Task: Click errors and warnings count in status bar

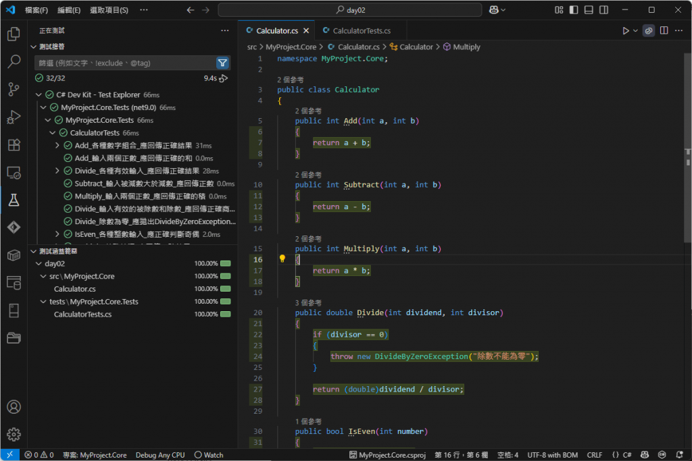Action: point(39,455)
